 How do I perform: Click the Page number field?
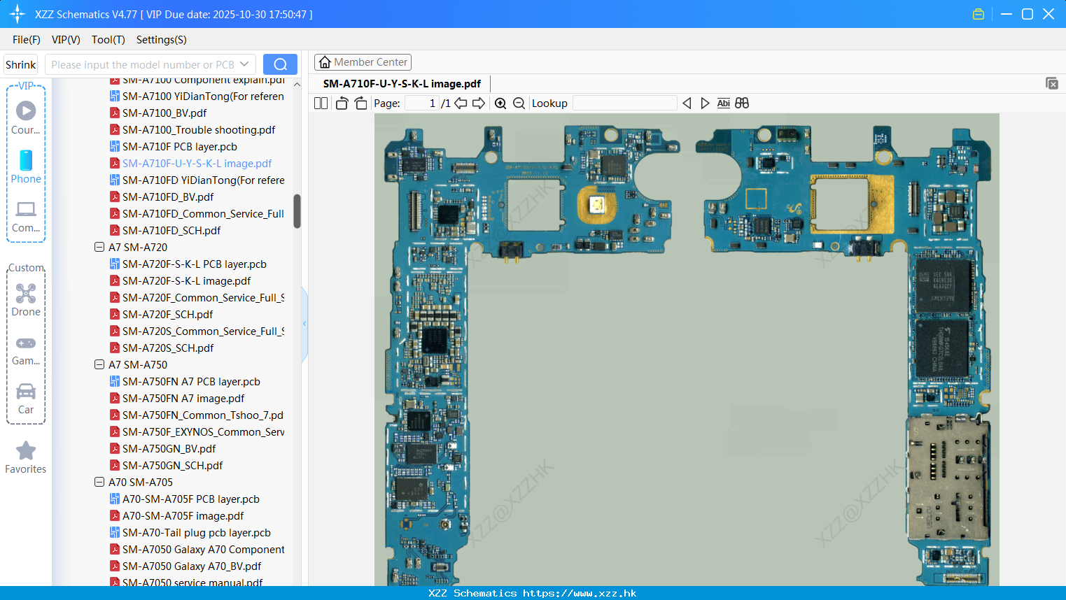422,103
